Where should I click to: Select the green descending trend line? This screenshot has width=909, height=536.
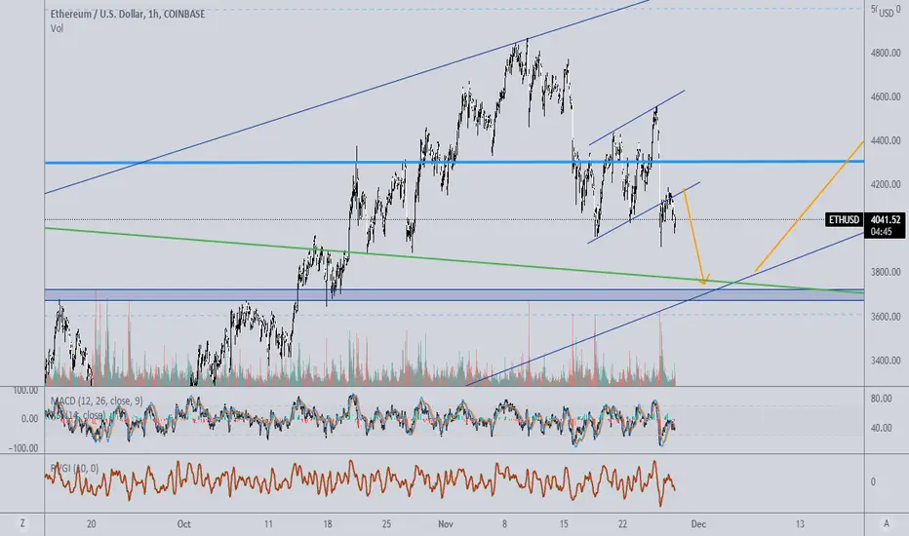454,261
